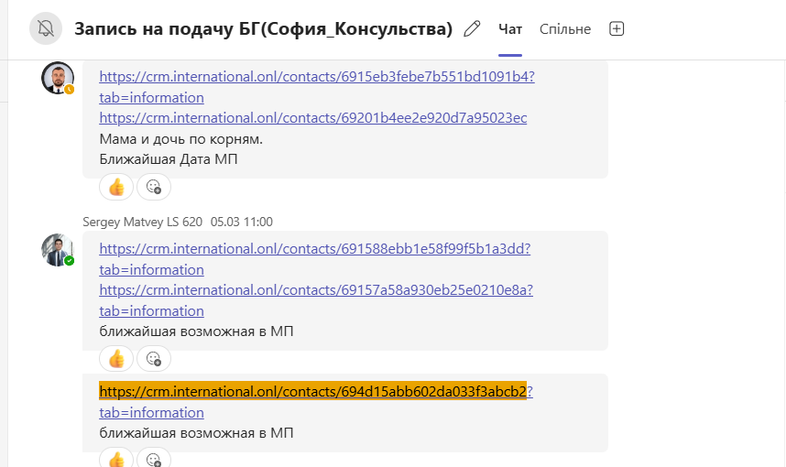Open the bearded sender's profile avatar
Image resolution: width=786 pixels, height=467 pixels.
pyautogui.click(x=58, y=78)
